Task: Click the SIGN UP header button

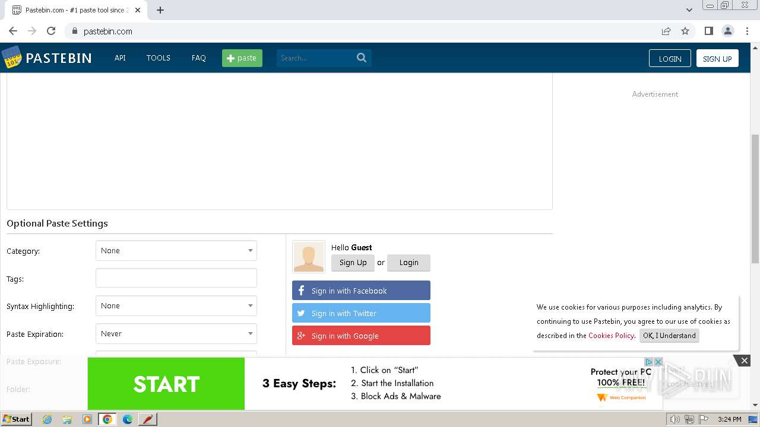Action: click(717, 58)
